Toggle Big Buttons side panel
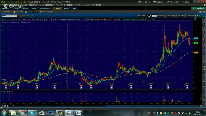Image resolution: width=206 pixels, height=116 pixels. point(204,60)
